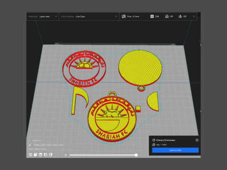Click the Save to Disk button
The width and height of the screenshot is (227, 170).
click(x=175, y=150)
